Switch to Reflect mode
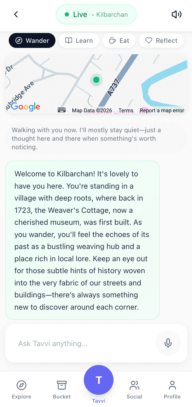The width and height of the screenshot is (192, 407). click(x=161, y=40)
